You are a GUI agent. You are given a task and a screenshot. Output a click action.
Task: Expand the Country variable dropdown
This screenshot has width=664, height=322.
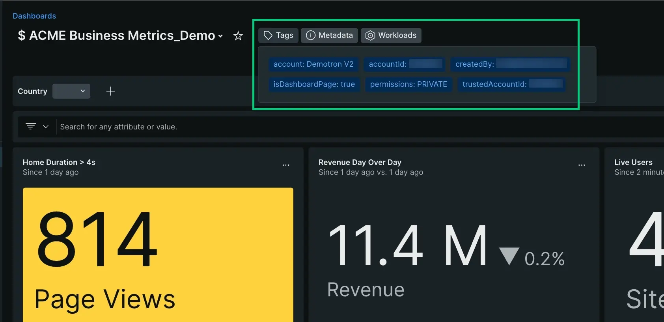(x=71, y=91)
